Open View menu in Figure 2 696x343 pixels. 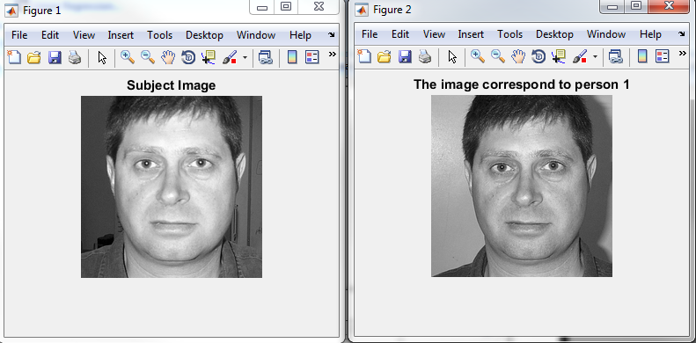[x=434, y=34]
